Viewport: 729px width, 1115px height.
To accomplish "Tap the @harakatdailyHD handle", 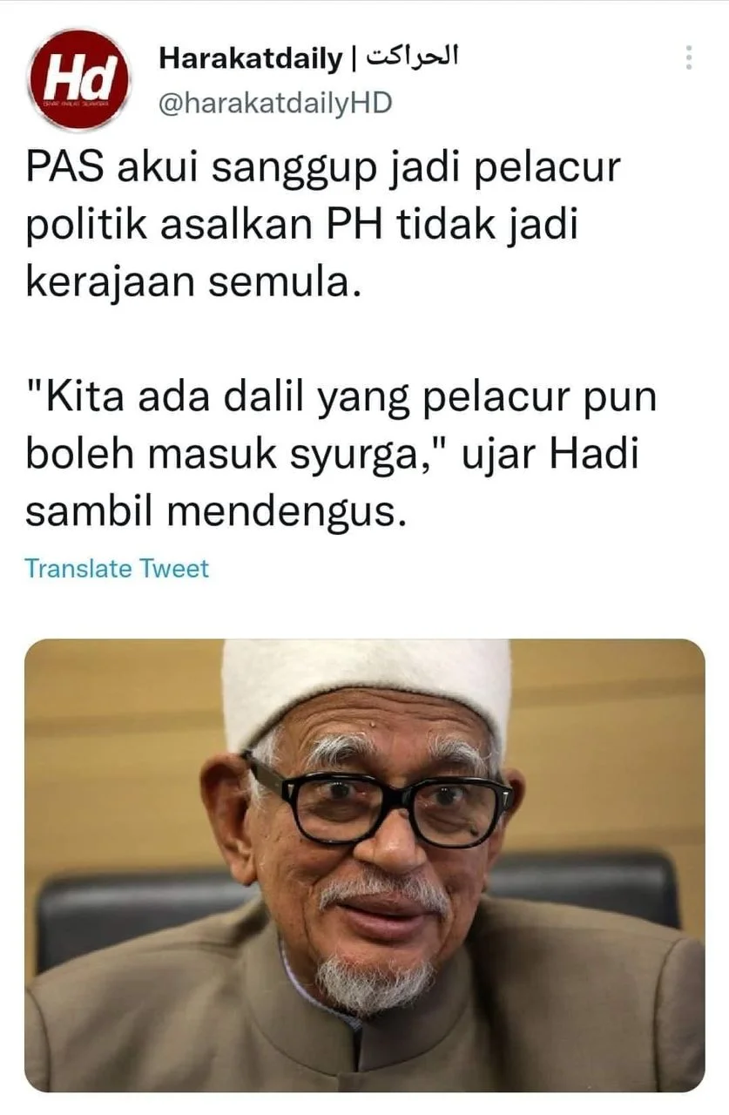I will 275,103.
